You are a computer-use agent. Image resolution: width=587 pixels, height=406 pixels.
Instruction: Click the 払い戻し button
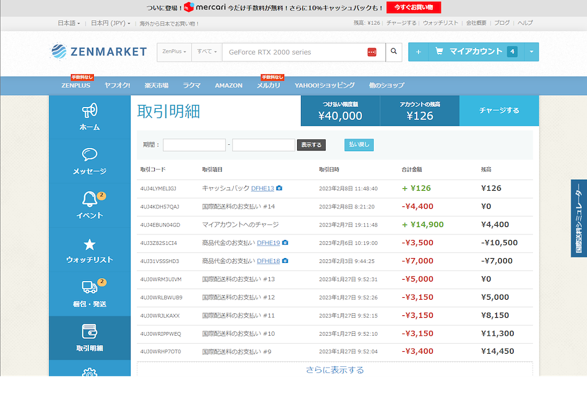359,144
